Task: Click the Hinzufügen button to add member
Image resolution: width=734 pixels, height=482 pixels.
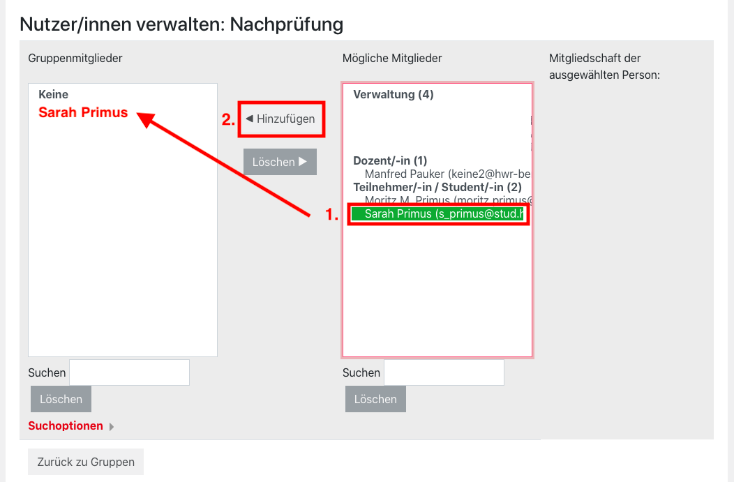Action: 280,119
